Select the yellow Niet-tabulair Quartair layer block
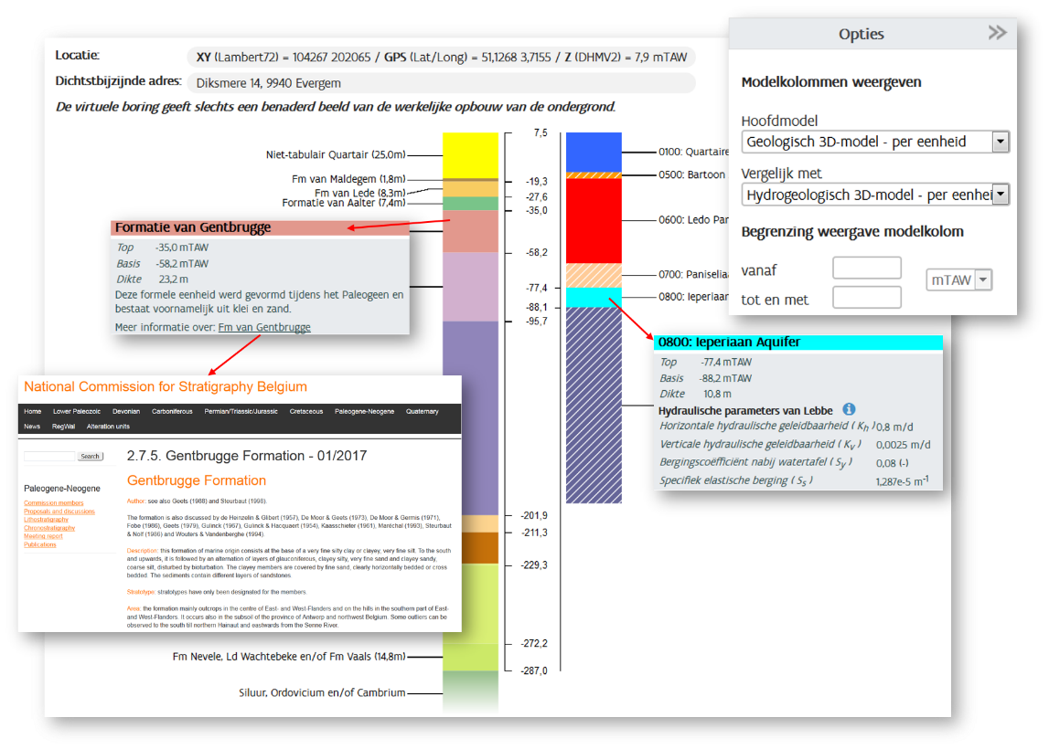1049x749 pixels. pyautogui.click(x=470, y=155)
